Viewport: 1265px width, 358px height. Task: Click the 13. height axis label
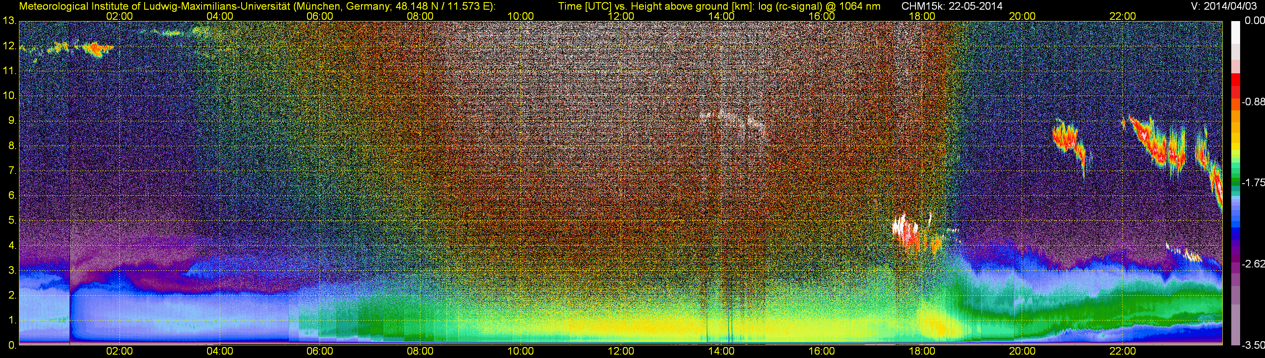tap(9, 21)
